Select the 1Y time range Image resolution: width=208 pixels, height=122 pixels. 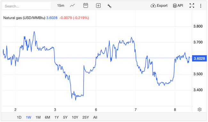[57, 117]
